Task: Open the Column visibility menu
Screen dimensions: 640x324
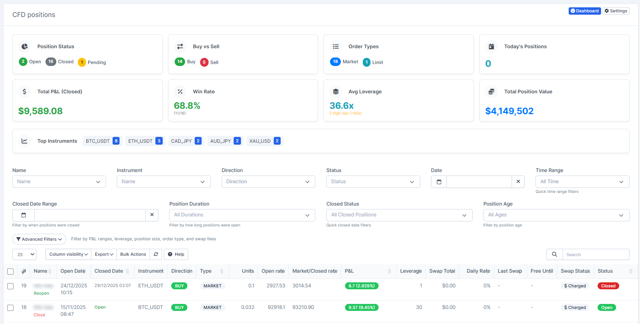Action: (68, 255)
